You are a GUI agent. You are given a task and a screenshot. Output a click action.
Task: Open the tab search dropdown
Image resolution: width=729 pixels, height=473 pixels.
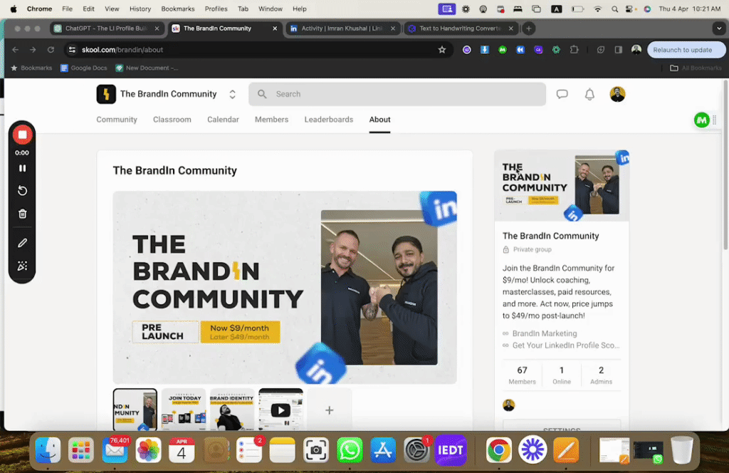tap(718, 28)
